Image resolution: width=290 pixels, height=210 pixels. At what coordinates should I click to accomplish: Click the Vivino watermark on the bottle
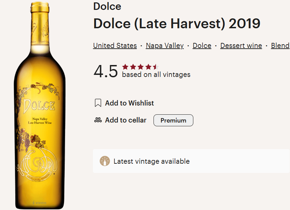pos(38,201)
